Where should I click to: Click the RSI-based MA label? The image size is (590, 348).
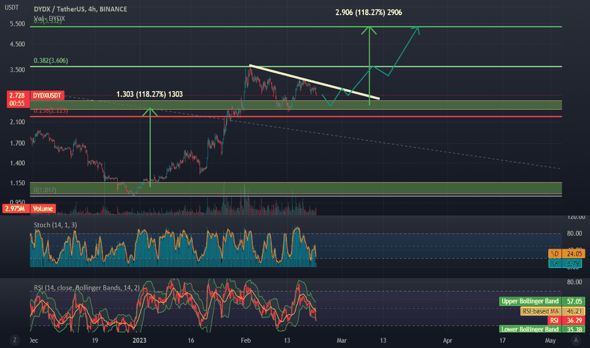pos(541,311)
